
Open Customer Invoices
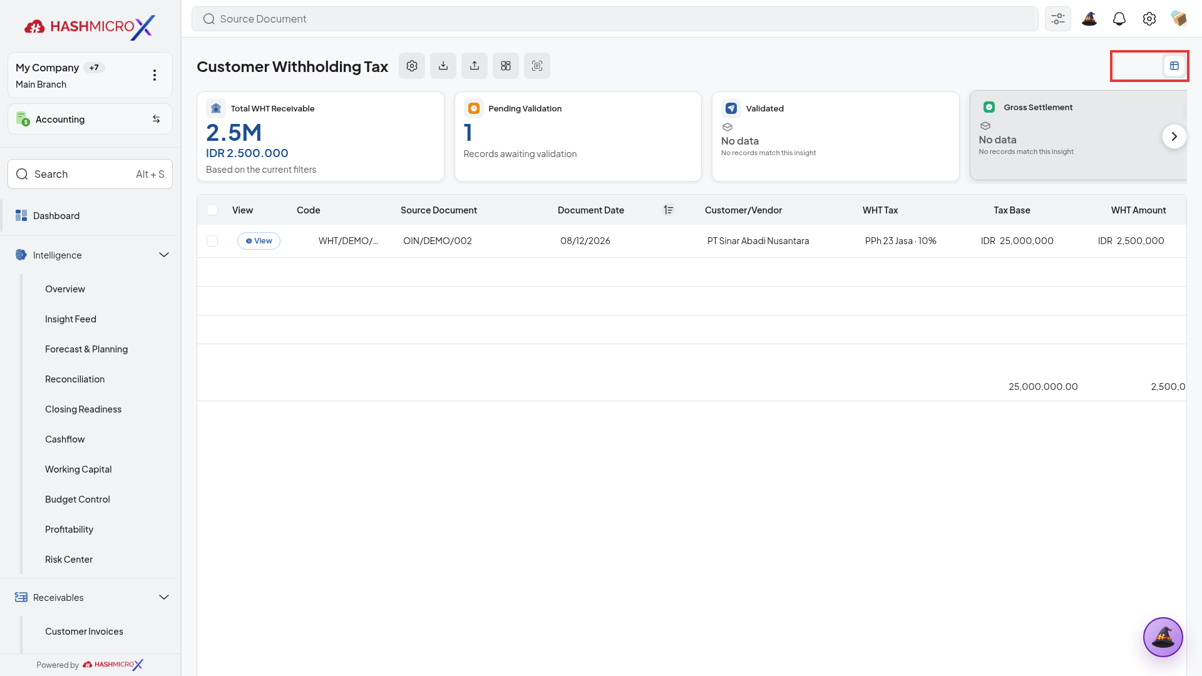(x=84, y=632)
